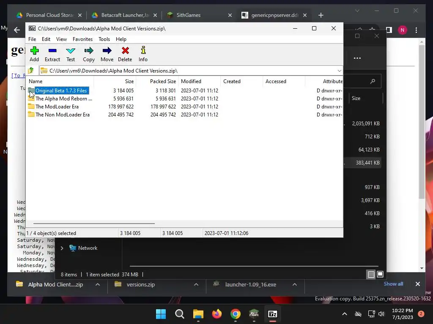Open the volume speaker tray icon

[x=382, y=314]
